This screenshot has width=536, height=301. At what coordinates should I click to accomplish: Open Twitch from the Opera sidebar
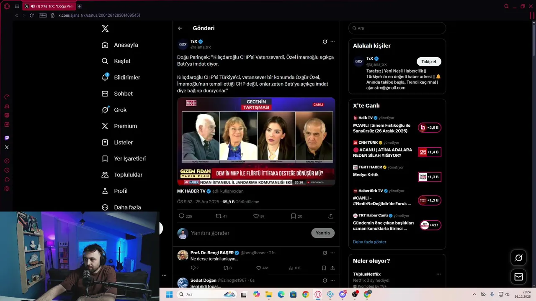pos(7,138)
